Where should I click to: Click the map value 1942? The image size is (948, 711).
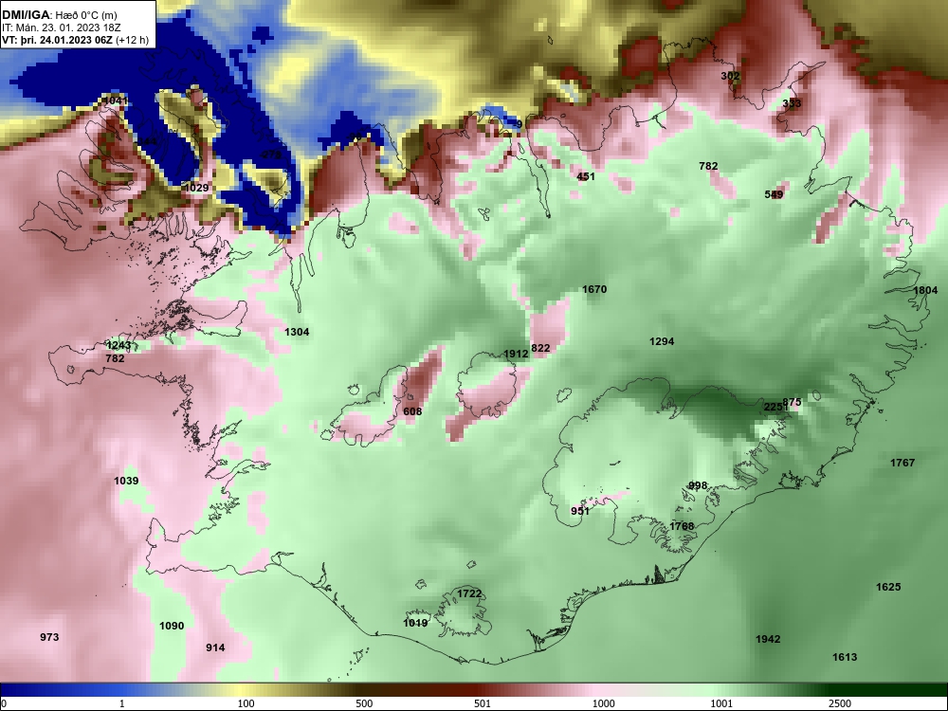click(768, 638)
